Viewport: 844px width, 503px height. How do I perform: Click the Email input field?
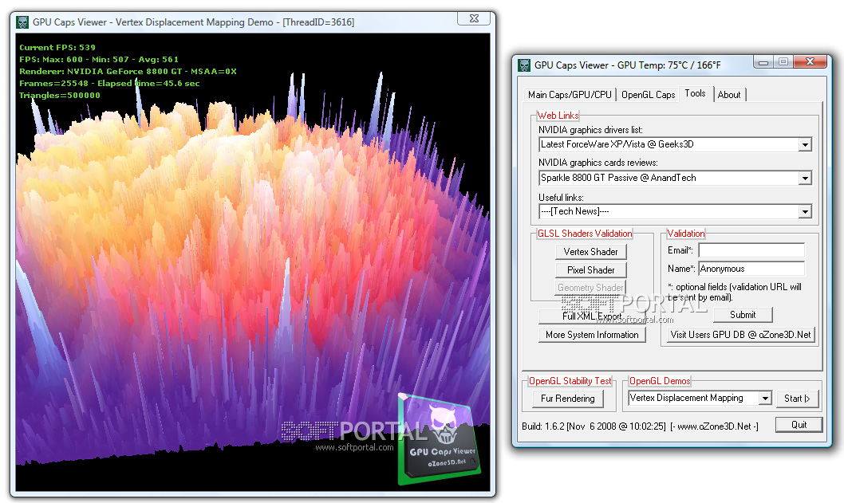click(x=751, y=250)
